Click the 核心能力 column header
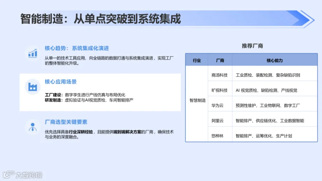The height and width of the screenshot is (181, 322). click(274, 60)
